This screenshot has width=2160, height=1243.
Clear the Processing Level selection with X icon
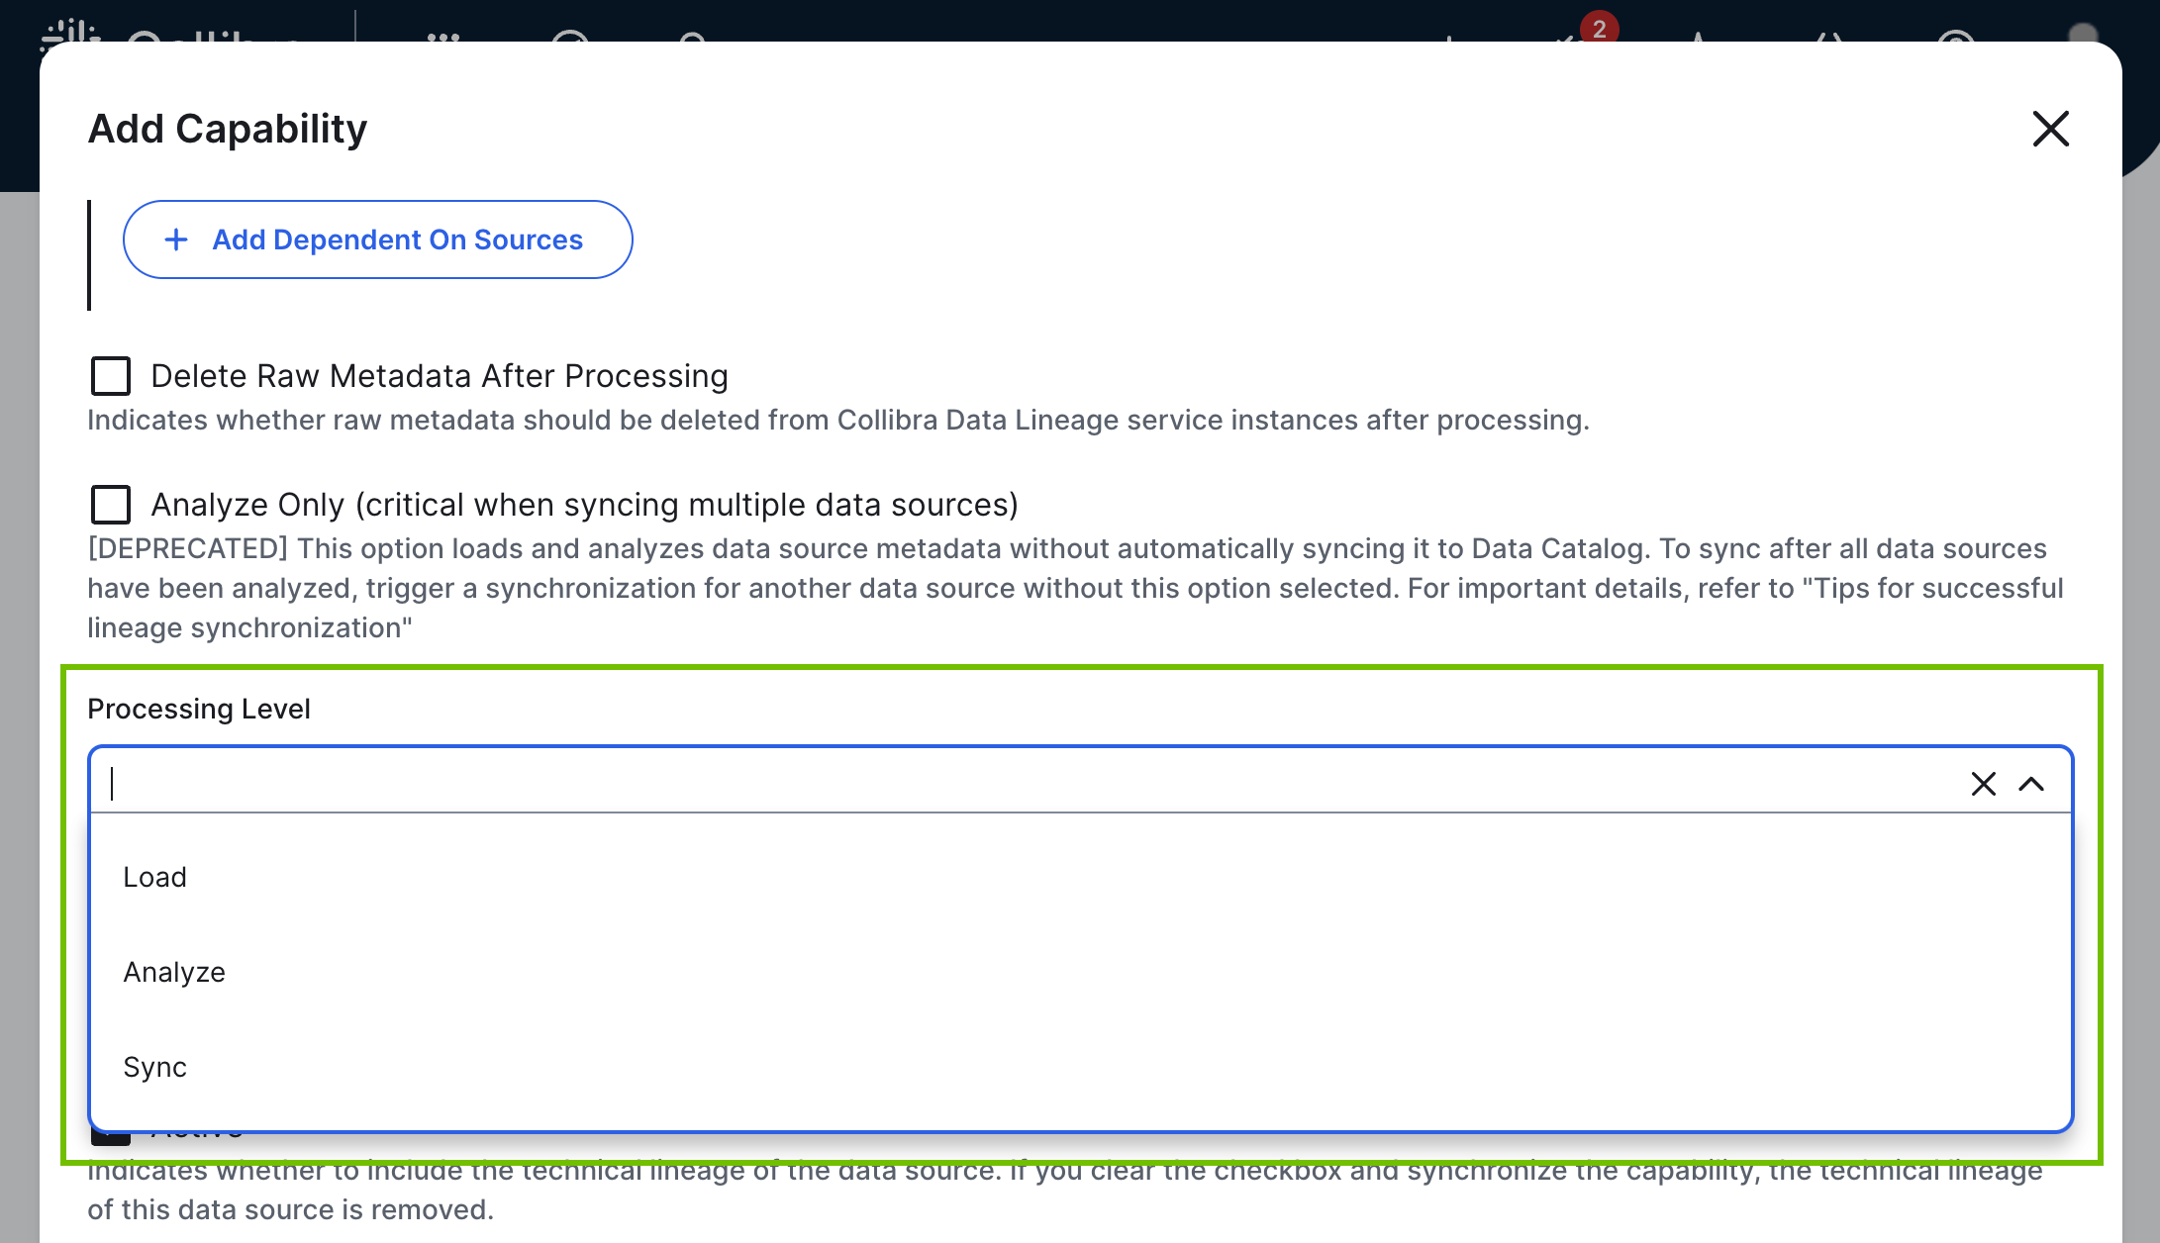coord(1983,784)
